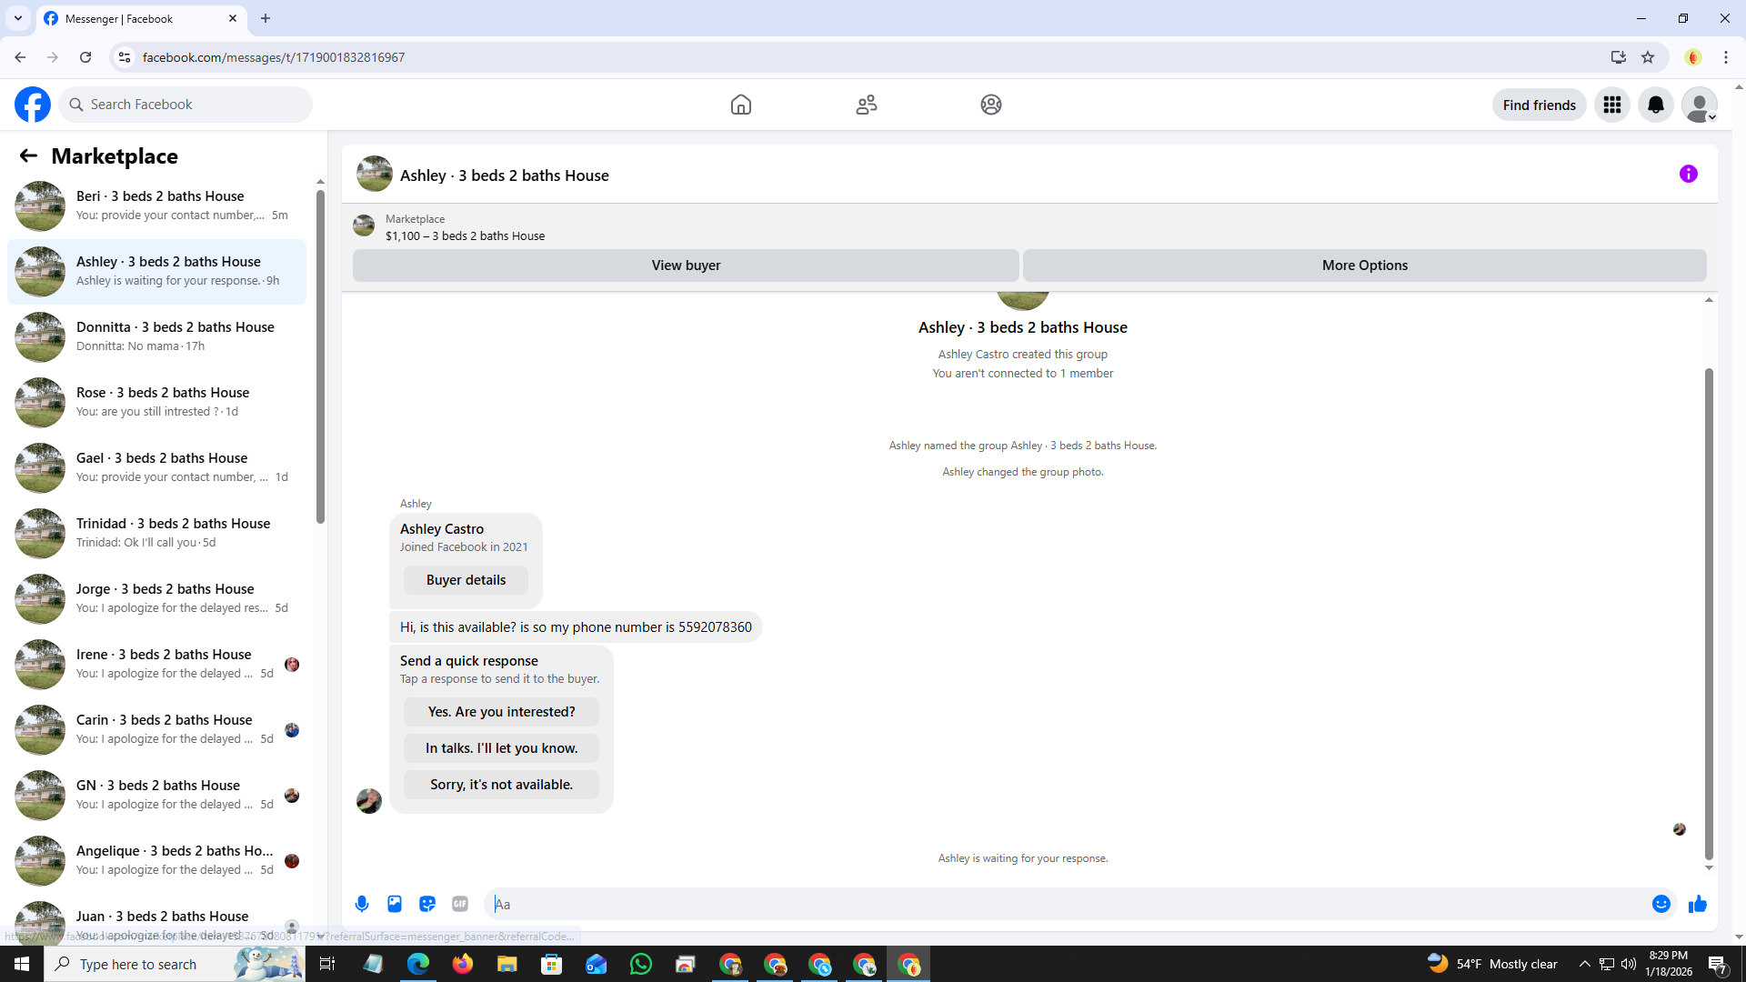Open the GIF picker icon
Viewport: 1746px width, 982px height.
[460, 904]
